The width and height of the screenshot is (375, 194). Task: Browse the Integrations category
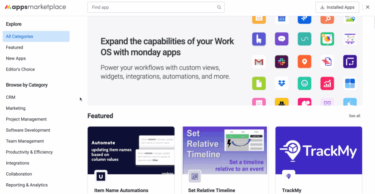tap(18, 163)
